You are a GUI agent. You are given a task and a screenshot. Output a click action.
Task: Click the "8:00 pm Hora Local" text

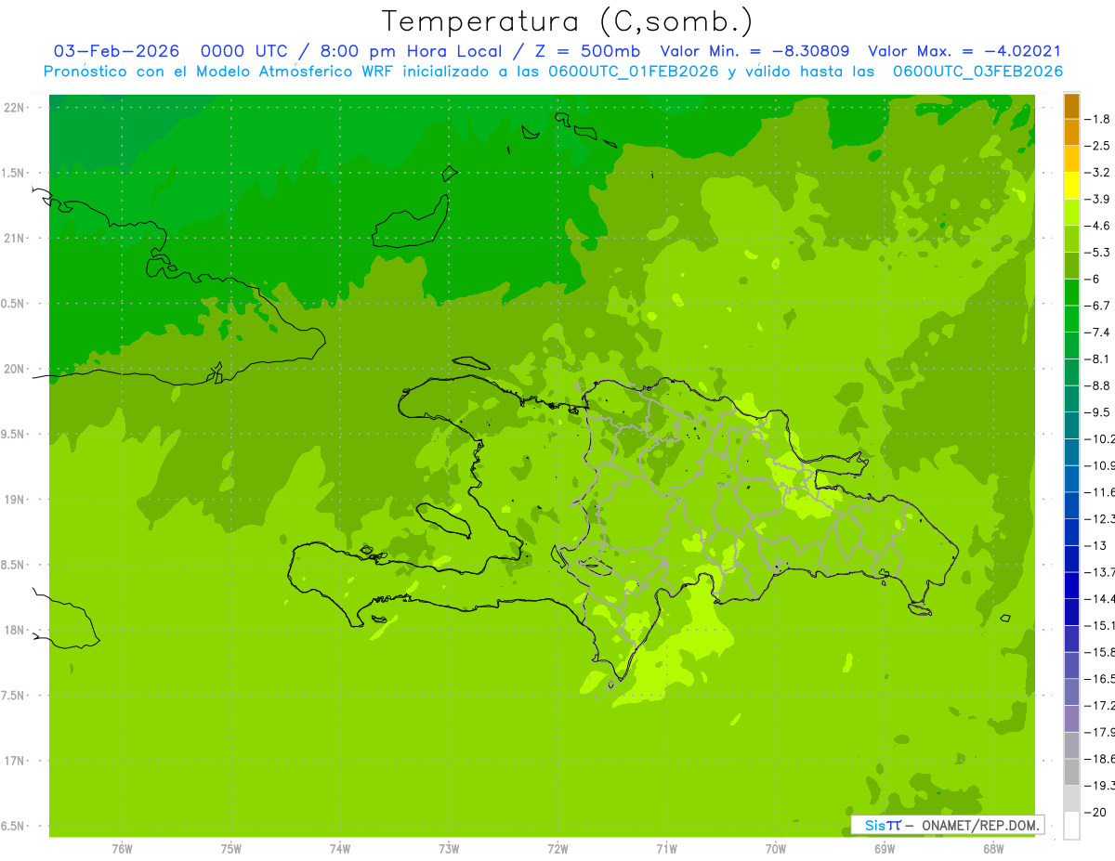411,51
